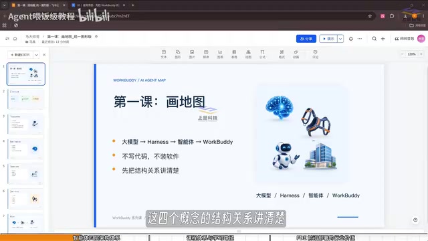Click the robot image on slide
The image size is (428, 241).
286,156
